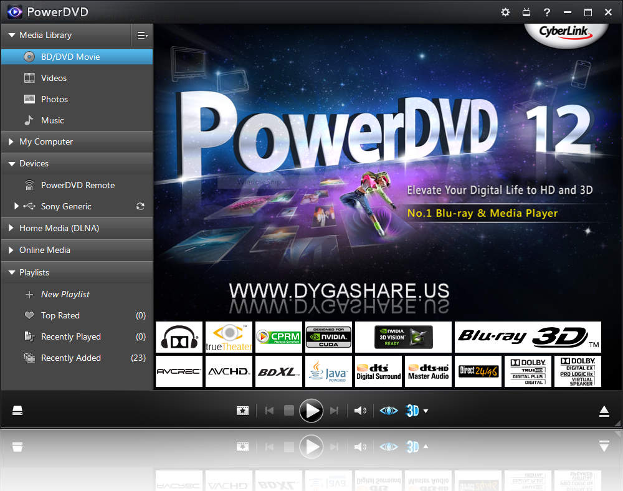Stop playback
The image size is (623, 491).
click(x=289, y=411)
